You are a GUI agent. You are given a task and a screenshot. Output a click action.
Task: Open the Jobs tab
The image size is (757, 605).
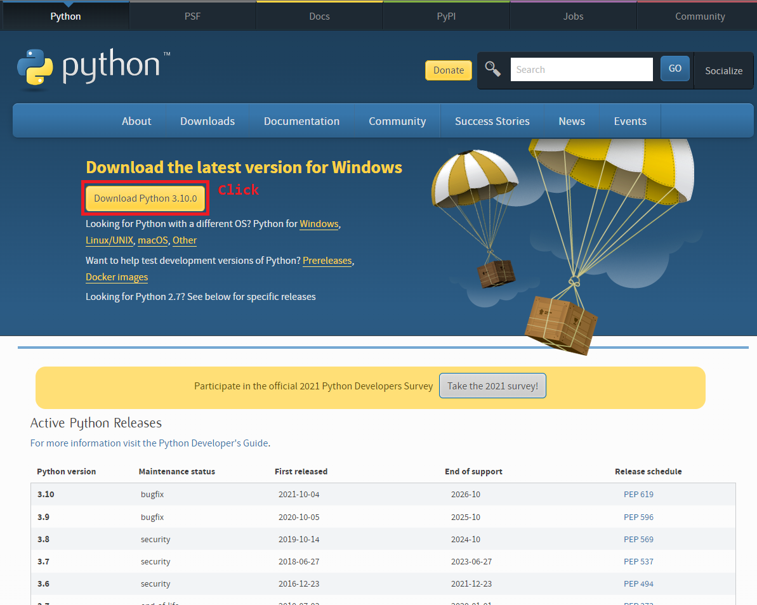(573, 16)
